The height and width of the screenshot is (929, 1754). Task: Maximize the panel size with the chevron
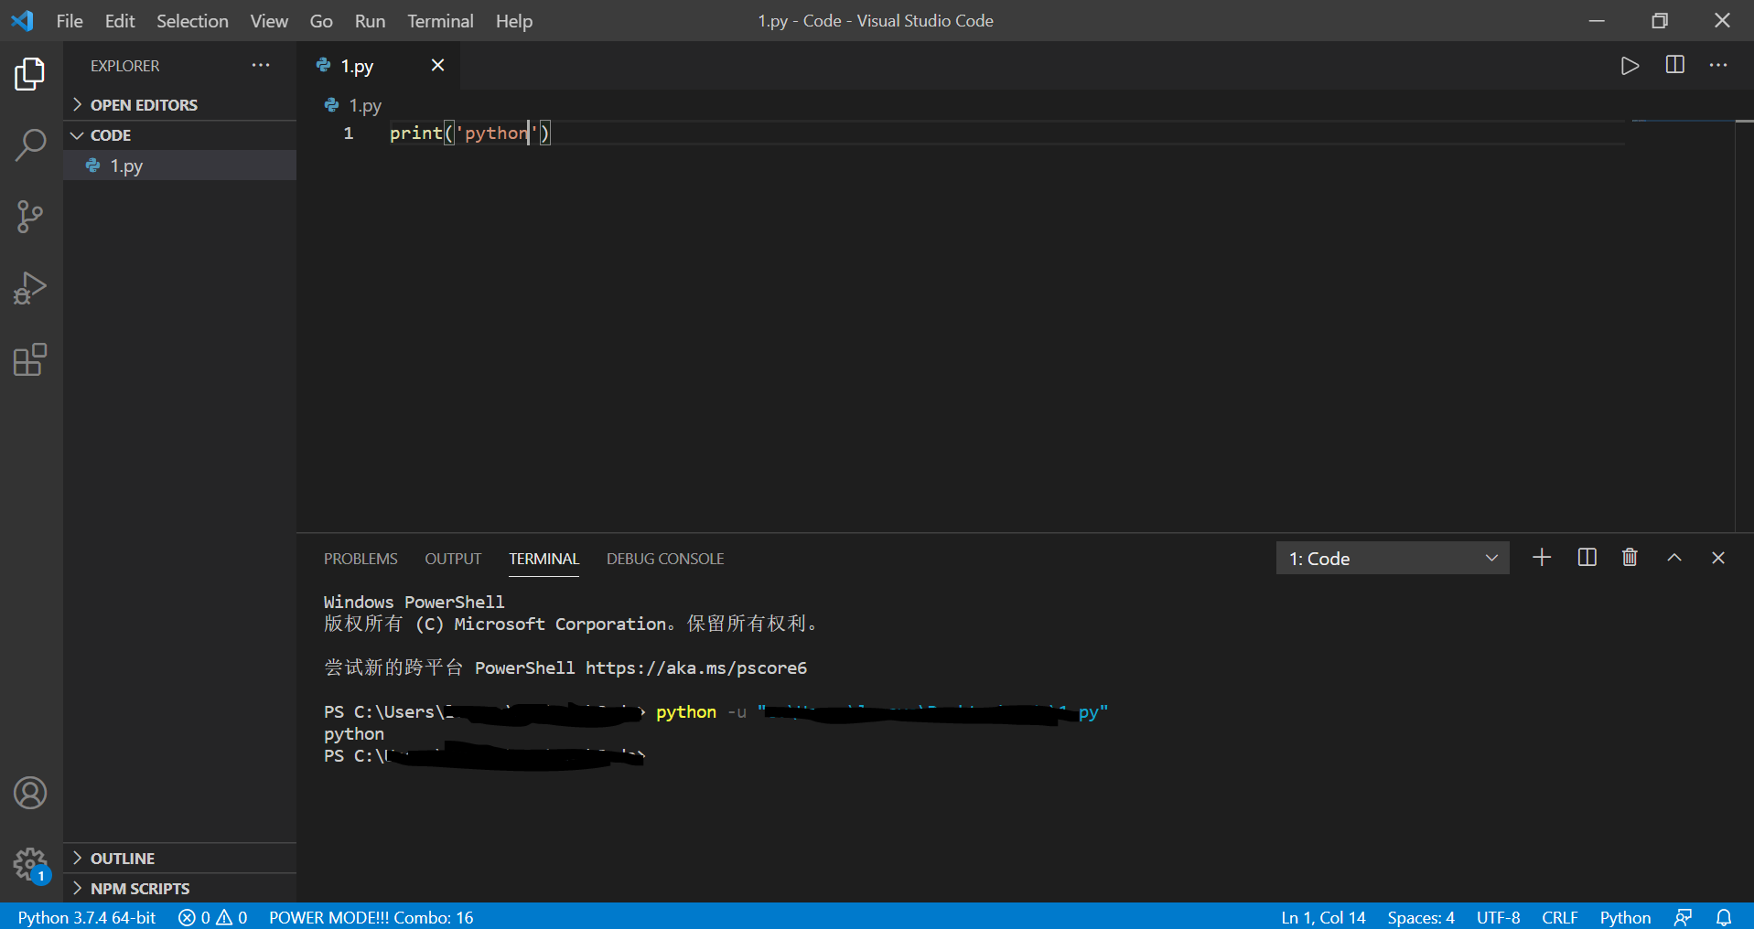(1674, 558)
